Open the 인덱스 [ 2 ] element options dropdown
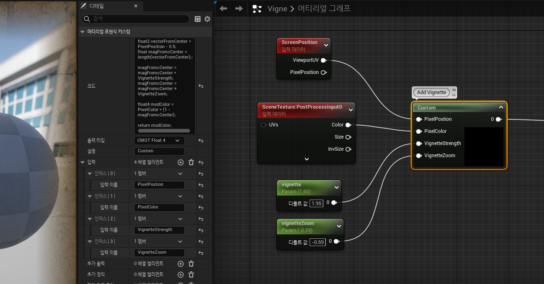 [180, 219]
